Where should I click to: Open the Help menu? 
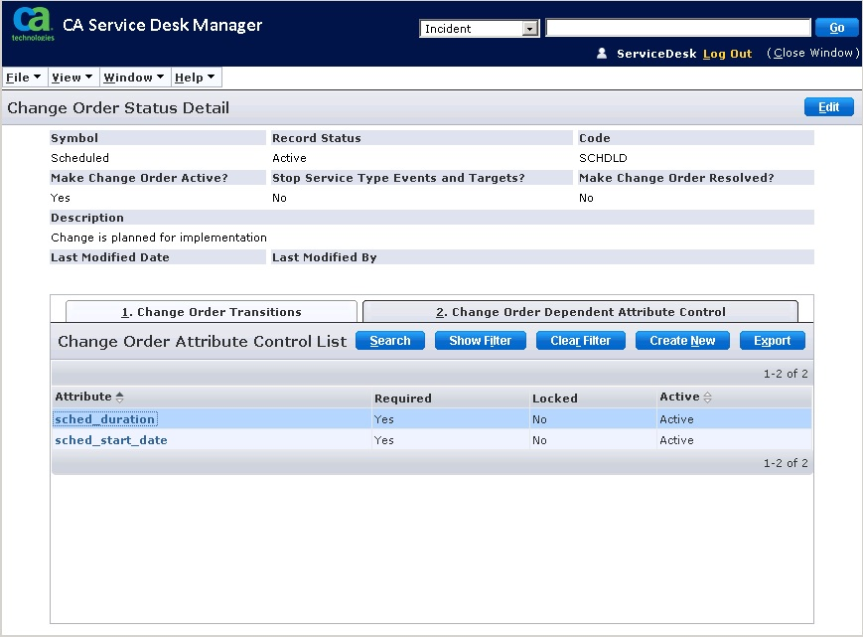tap(195, 78)
